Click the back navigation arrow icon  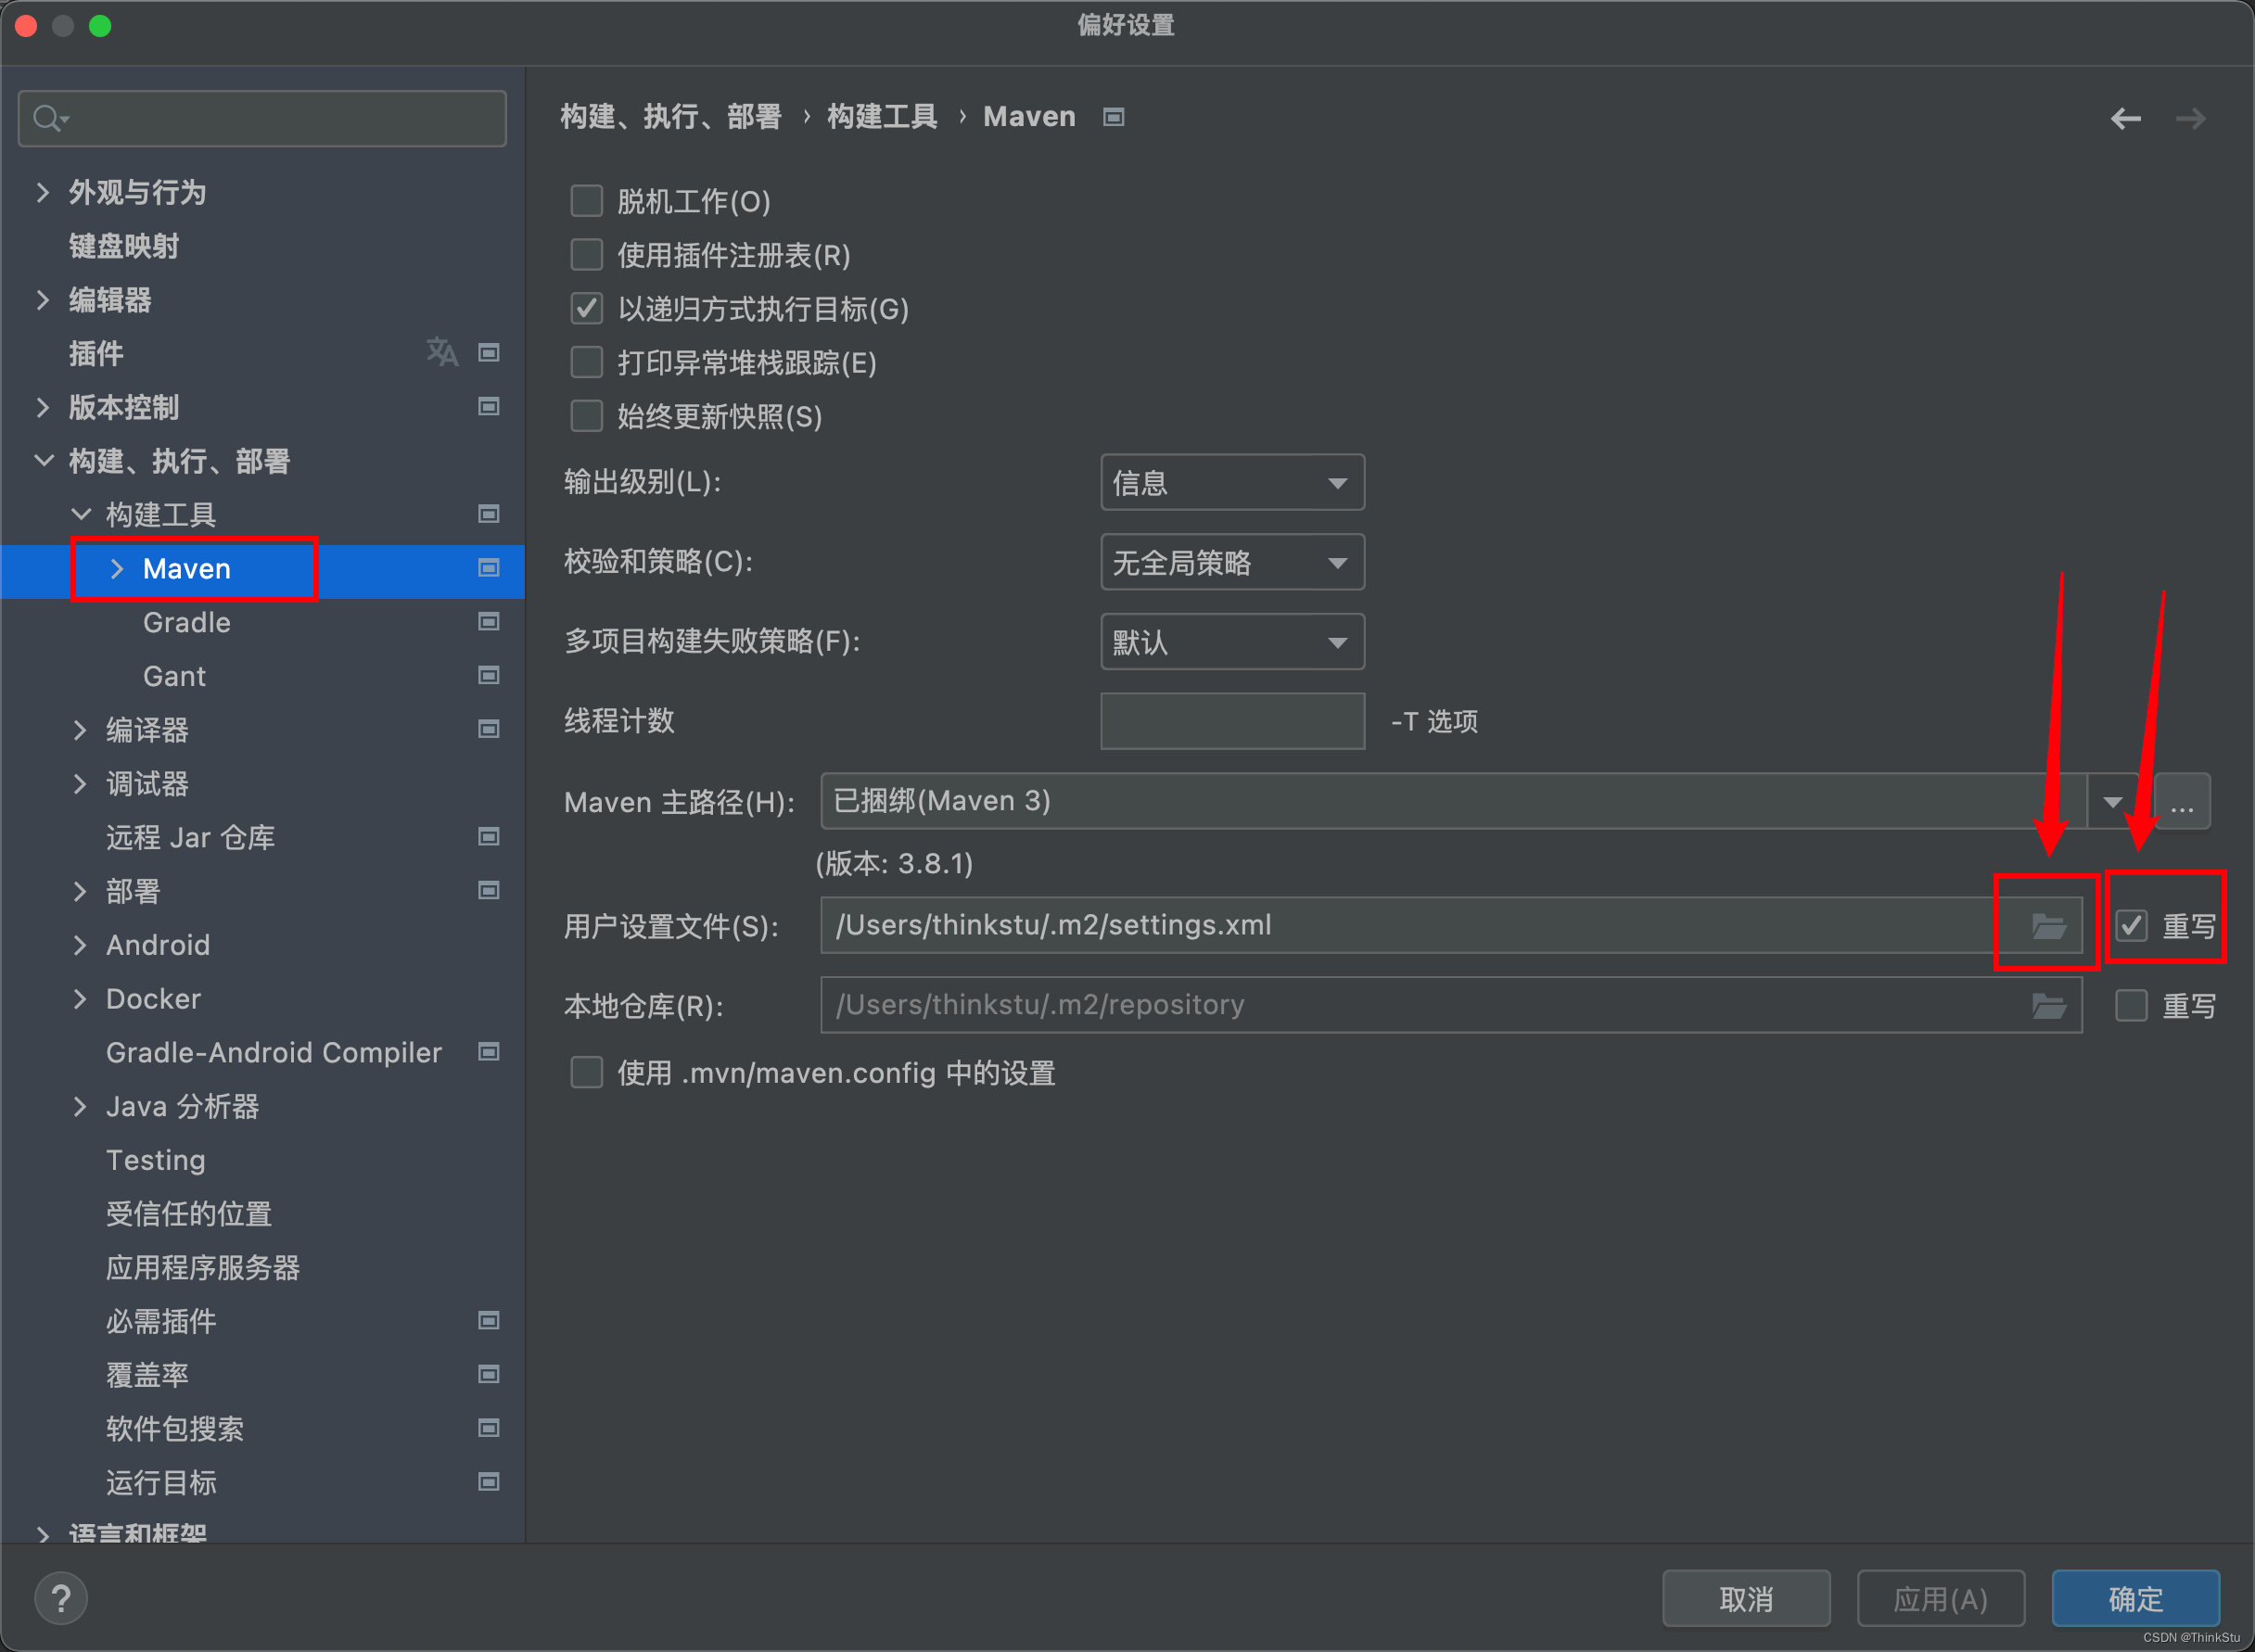[x=2125, y=119]
